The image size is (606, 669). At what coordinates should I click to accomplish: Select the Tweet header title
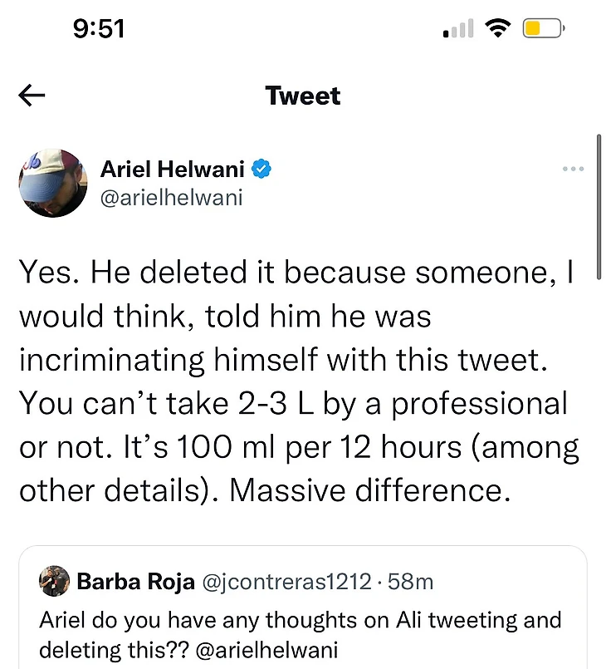(x=303, y=96)
